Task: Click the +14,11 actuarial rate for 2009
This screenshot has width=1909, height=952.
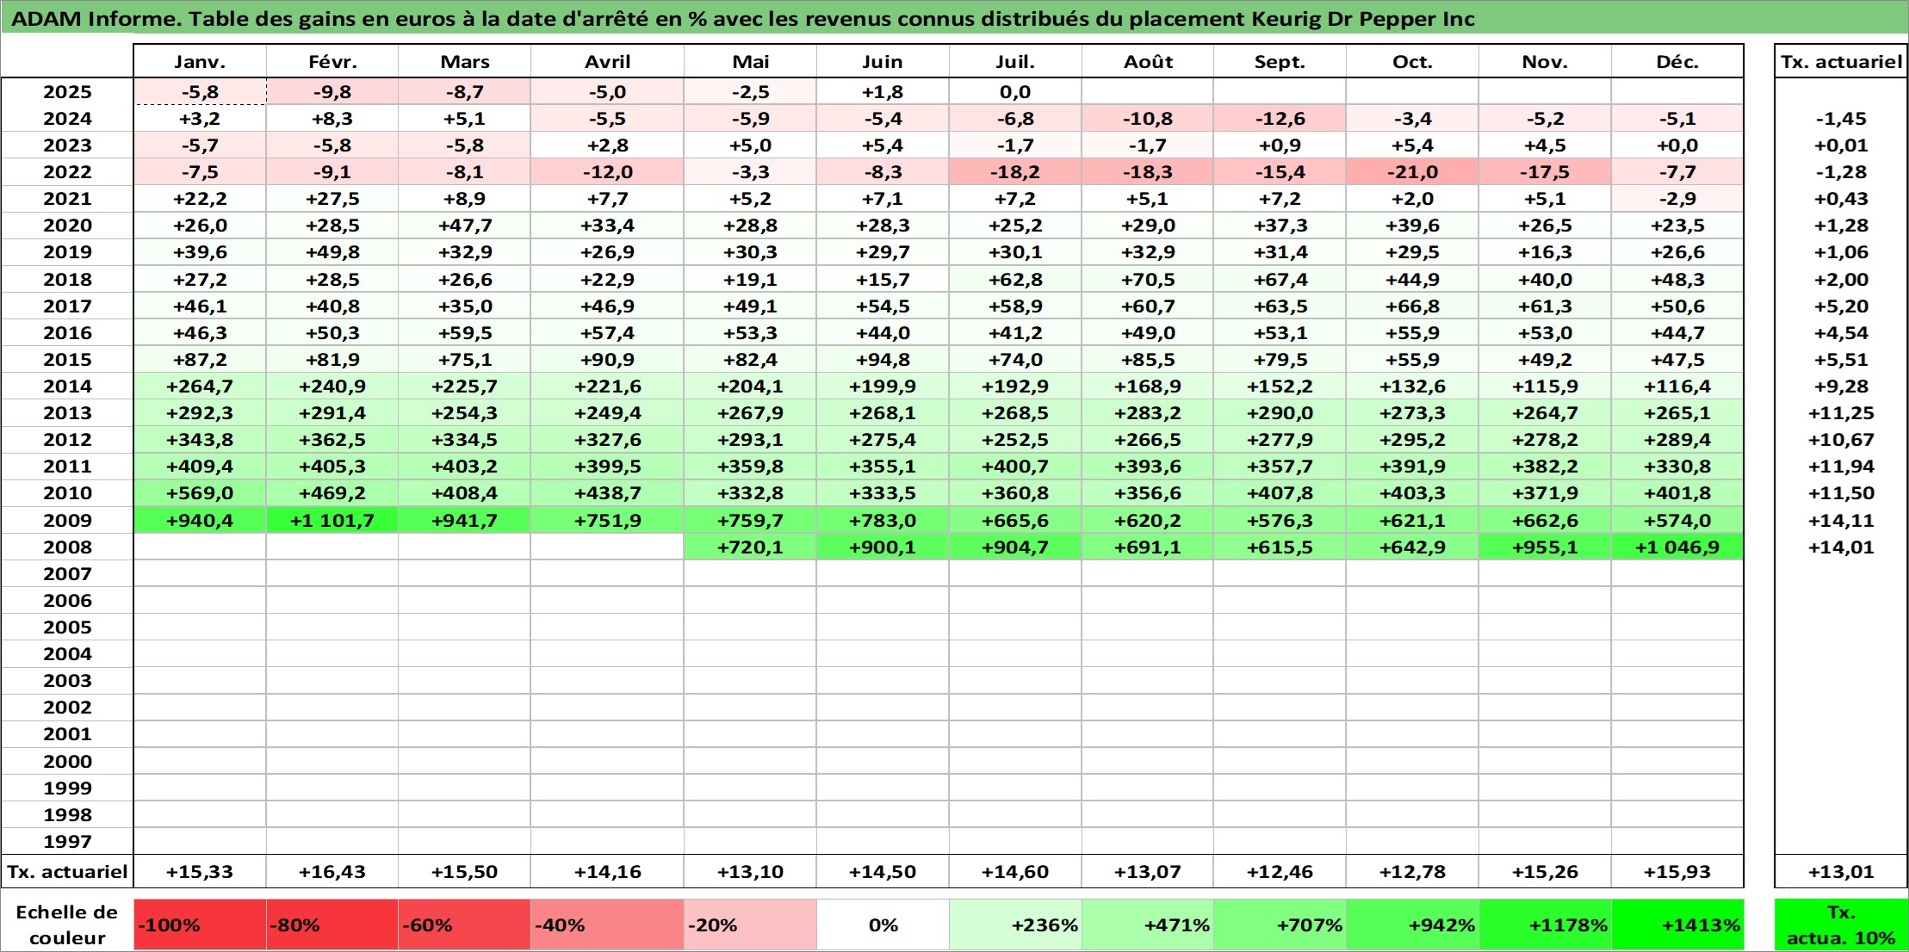Action: (1841, 521)
